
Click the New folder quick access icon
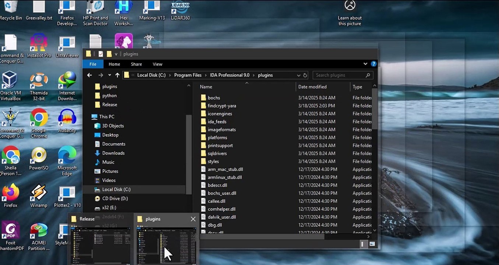(109, 54)
